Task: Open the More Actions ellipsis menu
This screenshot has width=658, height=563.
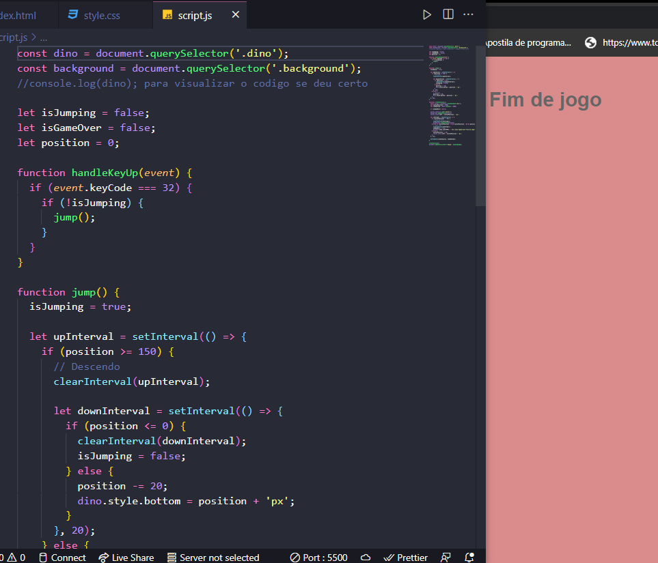Action: (468, 14)
